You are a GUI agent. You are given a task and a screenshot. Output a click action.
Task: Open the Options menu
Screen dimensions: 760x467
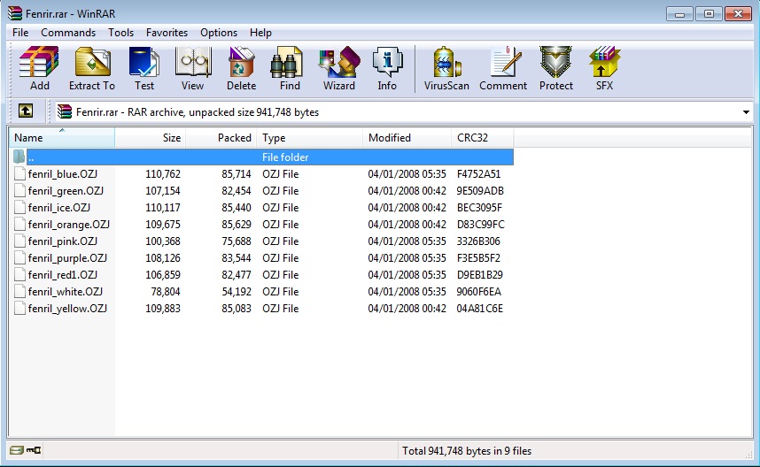[x=219, y=33]
